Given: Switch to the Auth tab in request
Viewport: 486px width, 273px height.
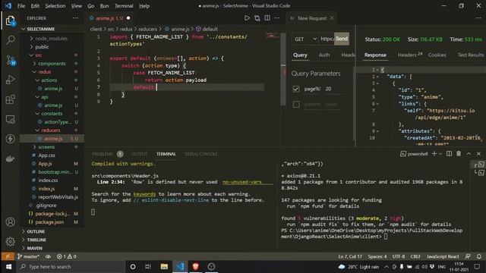Looking at the screenshot, I should [324, 55].
